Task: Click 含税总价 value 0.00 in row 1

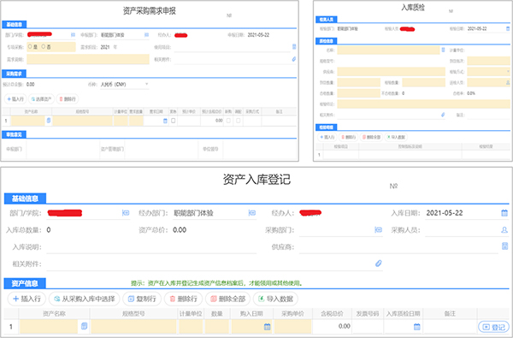Action: point(345,326)
